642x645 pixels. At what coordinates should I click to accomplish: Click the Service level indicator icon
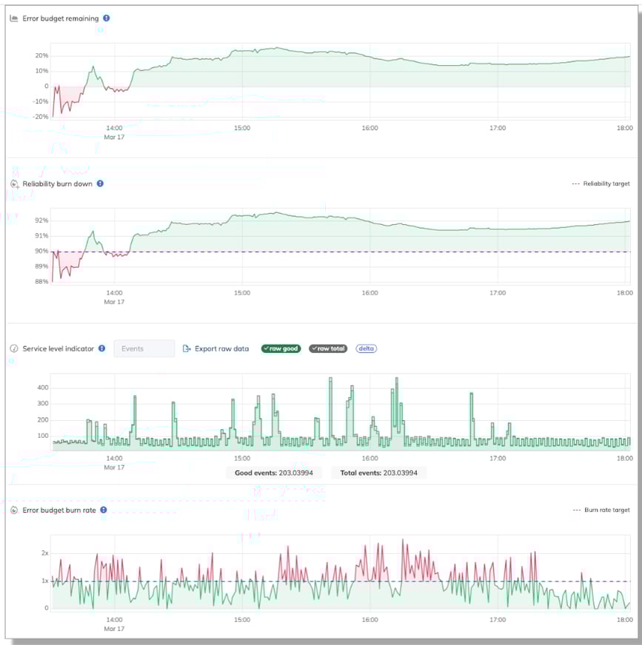pos(14,348)
